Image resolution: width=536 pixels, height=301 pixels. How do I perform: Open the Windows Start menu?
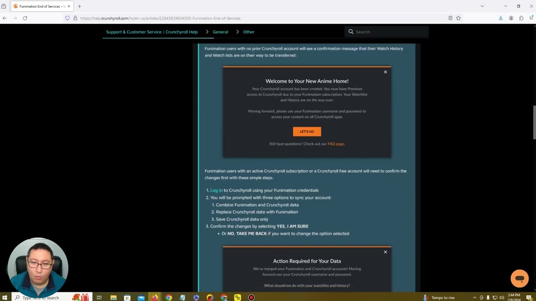(x=5, y=298)
